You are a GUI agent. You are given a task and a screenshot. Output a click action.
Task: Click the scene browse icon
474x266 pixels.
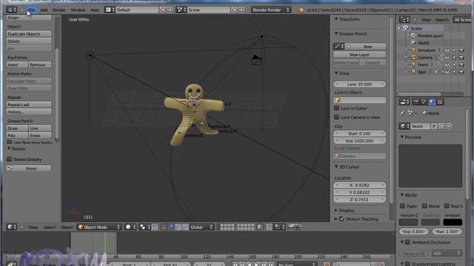[181, 10]
